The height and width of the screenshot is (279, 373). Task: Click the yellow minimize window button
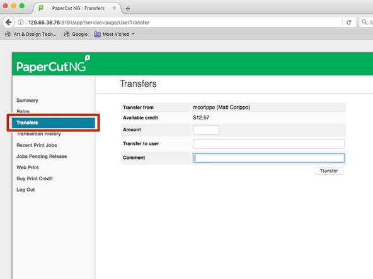(x=14, y=6)
